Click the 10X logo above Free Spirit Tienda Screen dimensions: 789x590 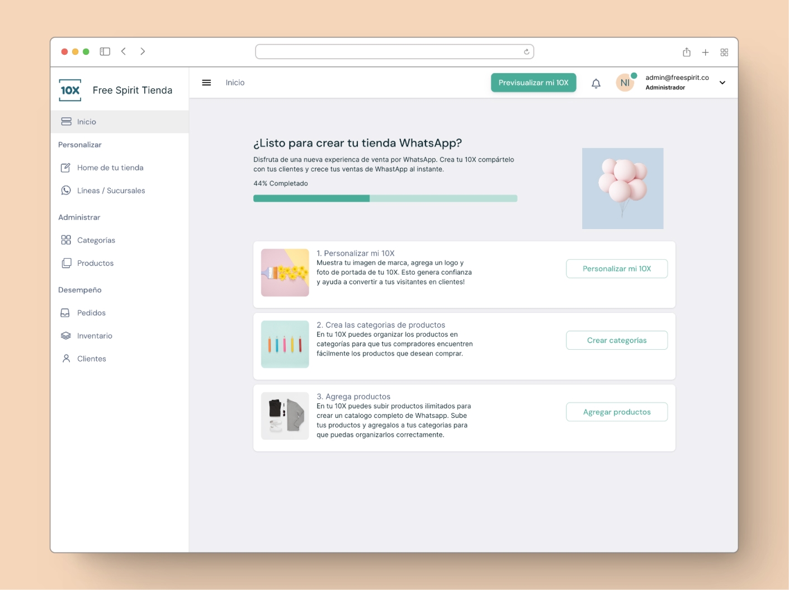(70, 89)
